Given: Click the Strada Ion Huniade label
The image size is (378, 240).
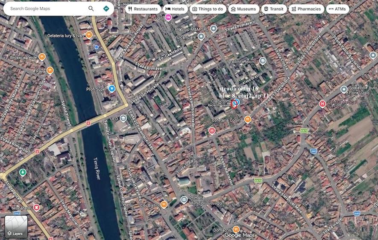Looking at the screenshot, I should [145, 93].
